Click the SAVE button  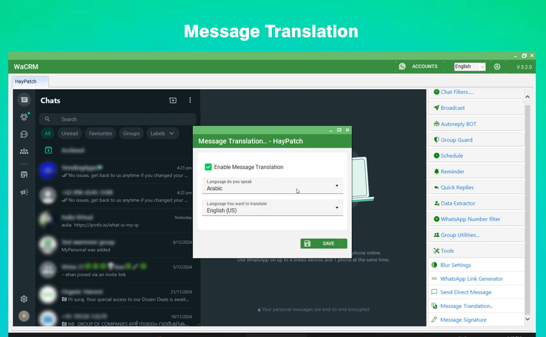[324, 243]
